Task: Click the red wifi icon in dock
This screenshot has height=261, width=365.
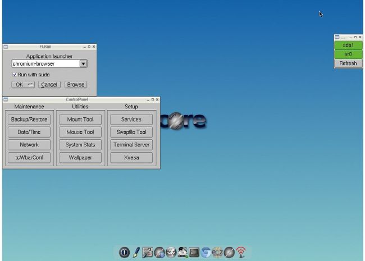Action: point(241,253)
